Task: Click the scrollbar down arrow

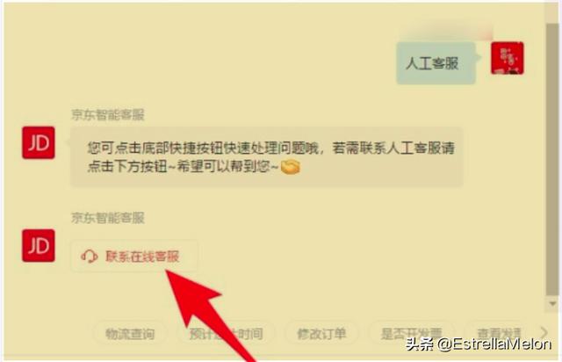Action: click(552, 303)
